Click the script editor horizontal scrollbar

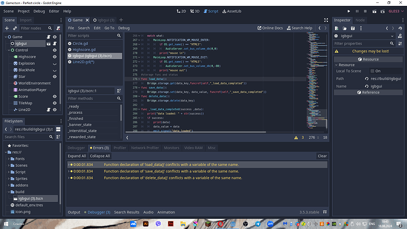point(196,132)
